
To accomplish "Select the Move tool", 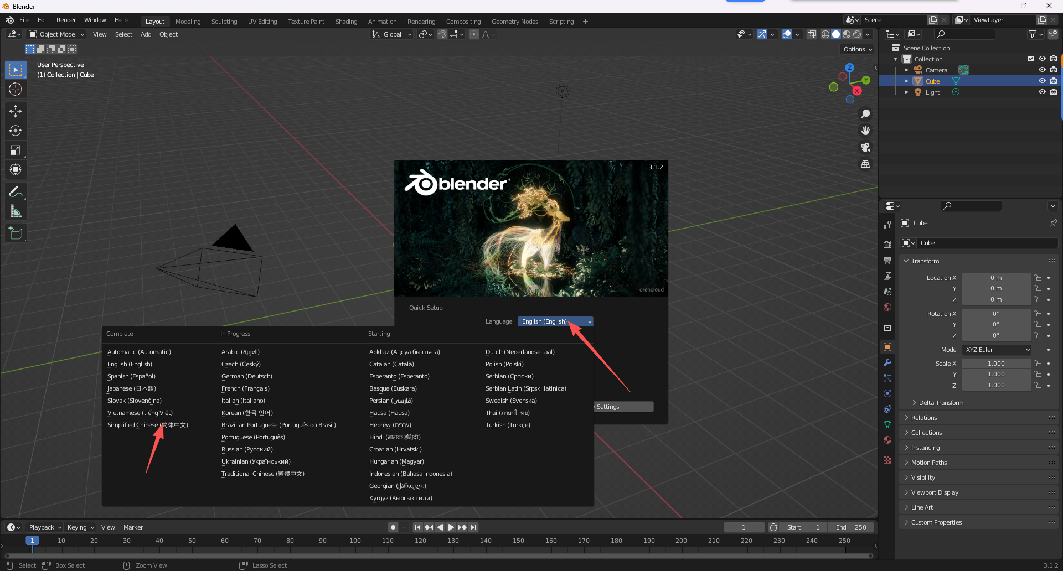I will [x=16, y=111].
